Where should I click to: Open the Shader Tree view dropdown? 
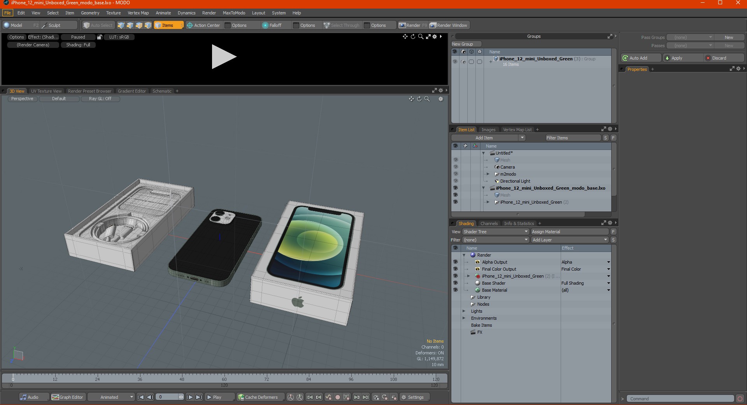pyautogui.click(x=495, y=232)
